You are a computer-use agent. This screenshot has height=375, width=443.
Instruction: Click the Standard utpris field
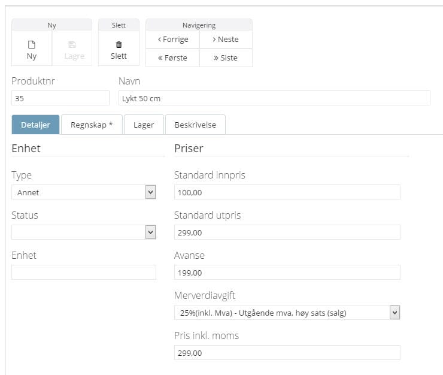[287, 232]
